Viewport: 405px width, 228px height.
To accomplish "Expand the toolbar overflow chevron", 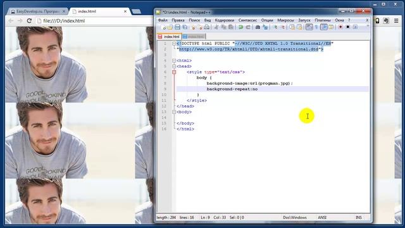I will [368, 26].
